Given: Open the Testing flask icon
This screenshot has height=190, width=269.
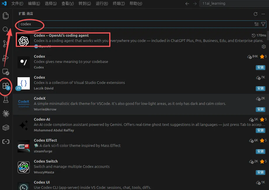Looking at the screenshot, I should click(x=6, y=100).
